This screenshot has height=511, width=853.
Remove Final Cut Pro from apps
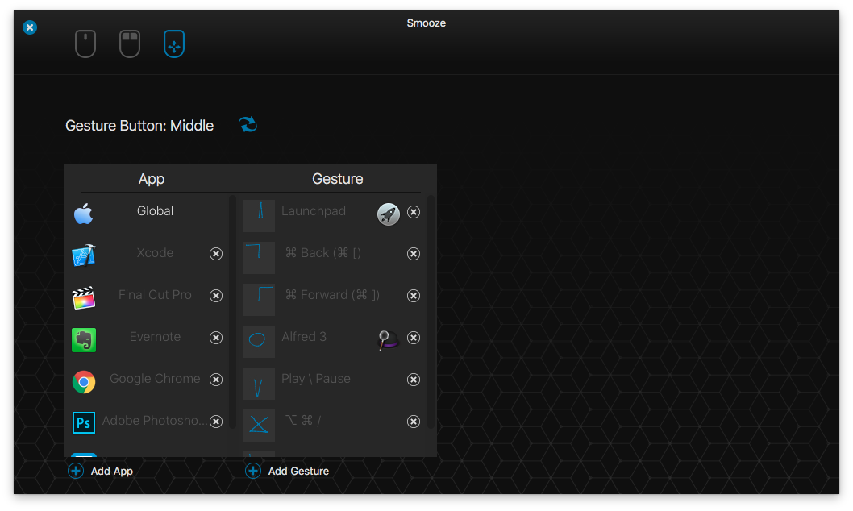pos(216,296)
